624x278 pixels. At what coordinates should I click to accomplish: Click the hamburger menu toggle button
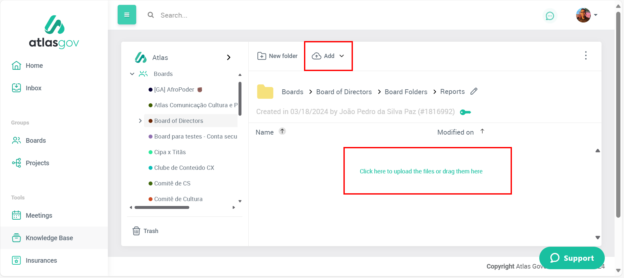[127, 15]
